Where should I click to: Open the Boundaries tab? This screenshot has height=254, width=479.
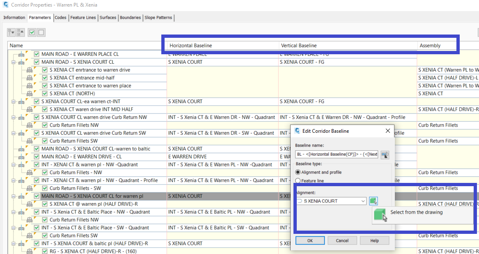tap(130, 18)
